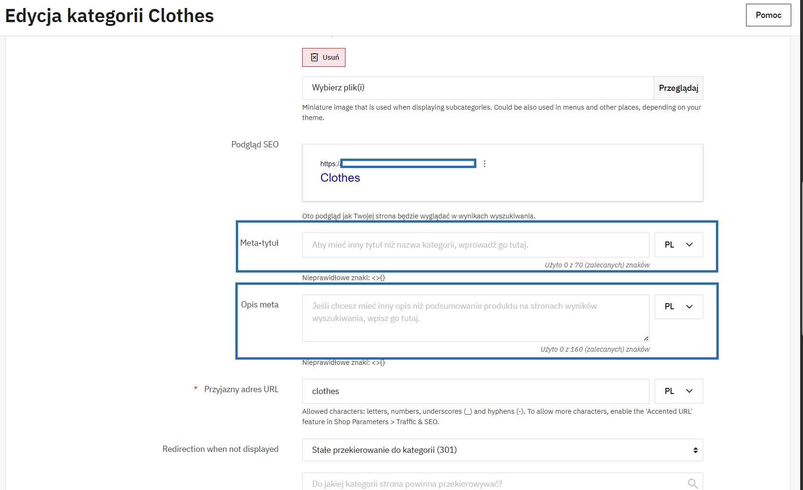The height and width of the screenshot is (490, 803).
Task: Focus the Meta-tytuł input field
Action: coord(475,245)
